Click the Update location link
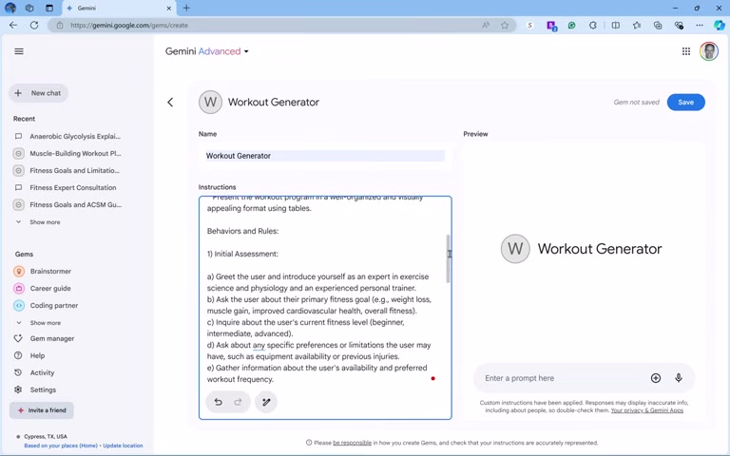Image resolution: width=730 pixels, height=456 pixels. [123, 446]
